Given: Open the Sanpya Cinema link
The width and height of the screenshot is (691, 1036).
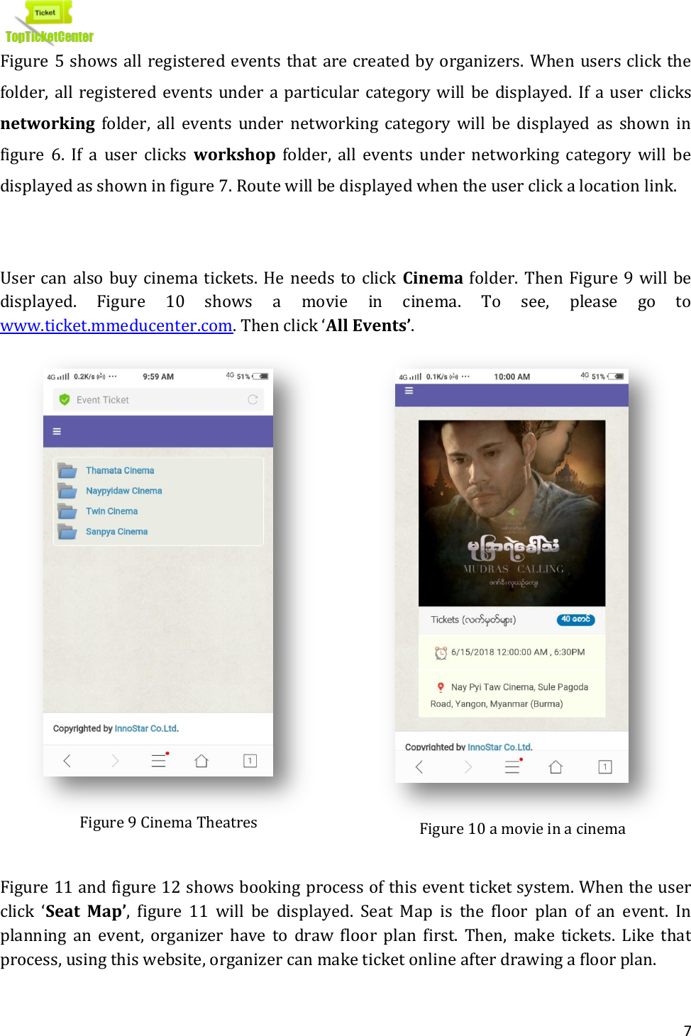Looking at the screenshot, I should (117, 532).
